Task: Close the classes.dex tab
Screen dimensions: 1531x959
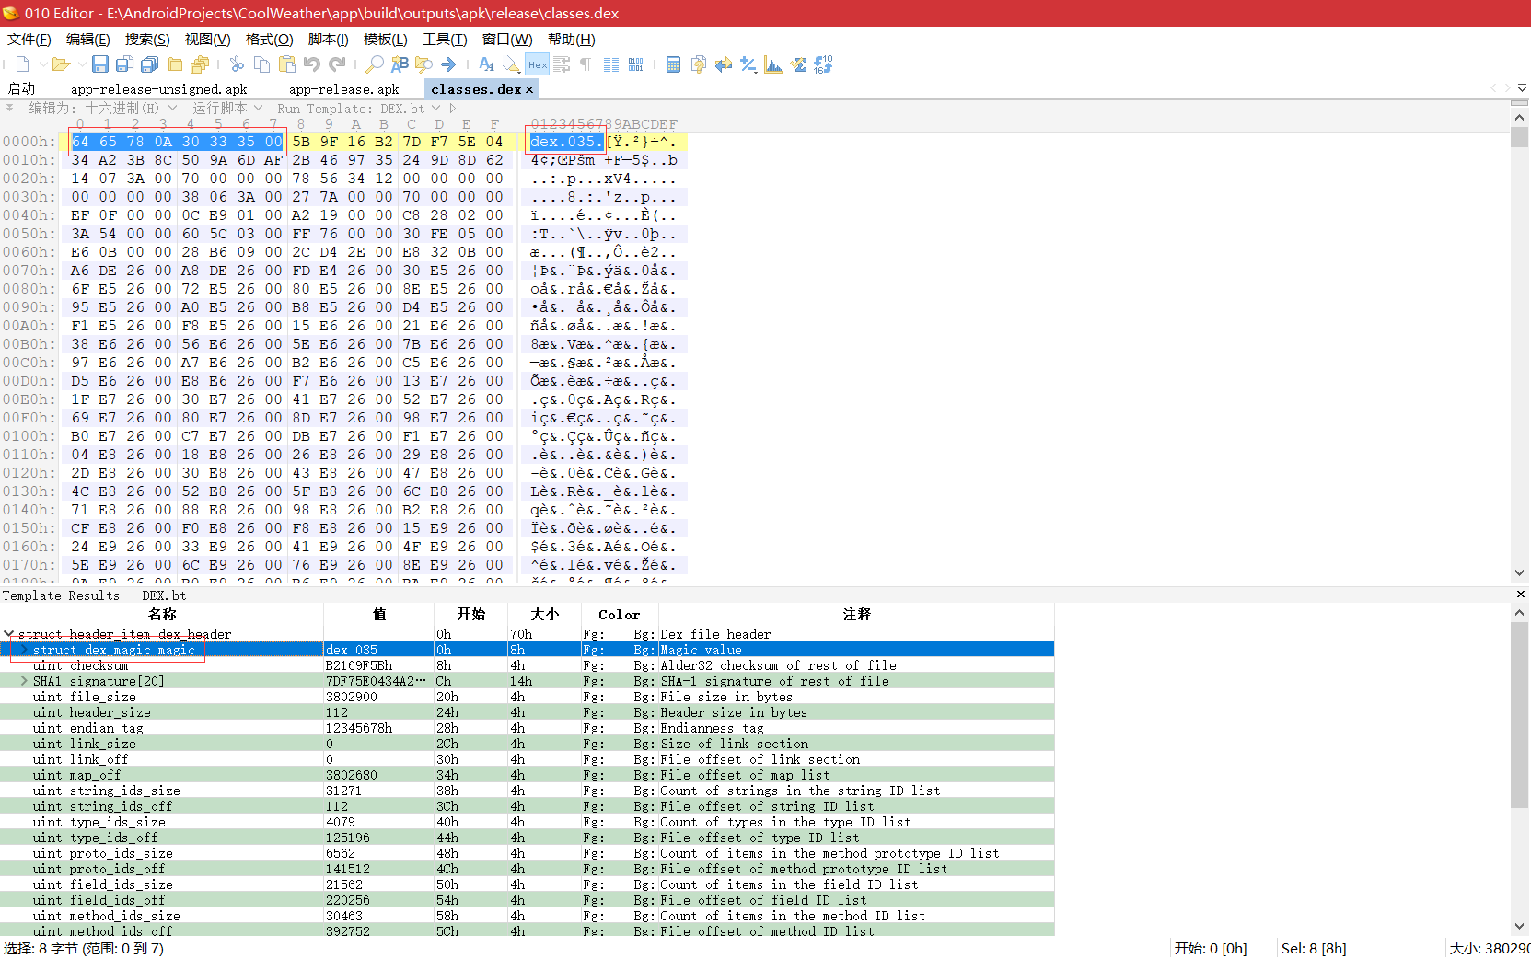Action: 529,89
